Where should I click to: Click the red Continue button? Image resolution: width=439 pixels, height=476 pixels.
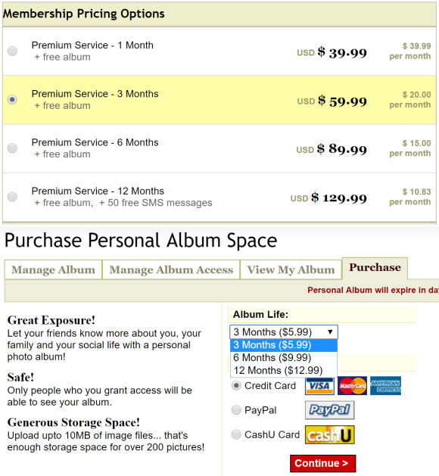(322, 463)
